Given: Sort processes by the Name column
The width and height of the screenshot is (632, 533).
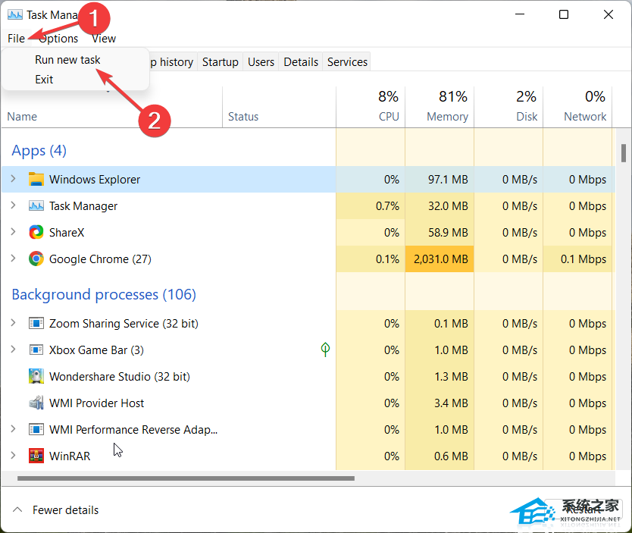Looking at the screenshot, I should pos(112,107).
